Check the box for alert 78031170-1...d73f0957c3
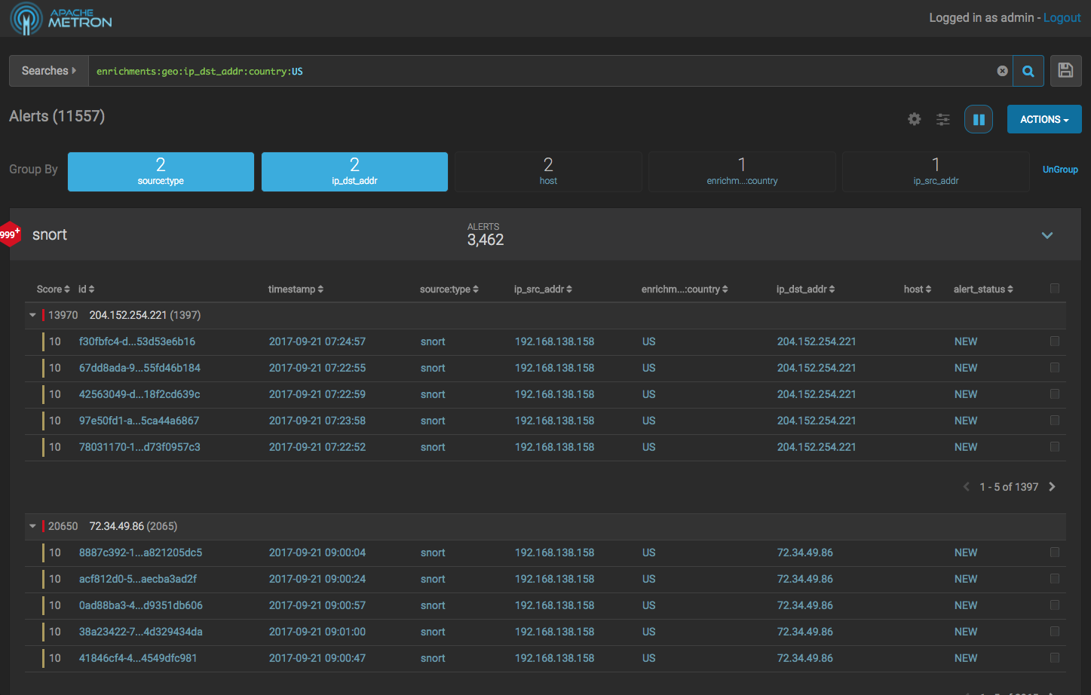 [x=1055, y=447]
